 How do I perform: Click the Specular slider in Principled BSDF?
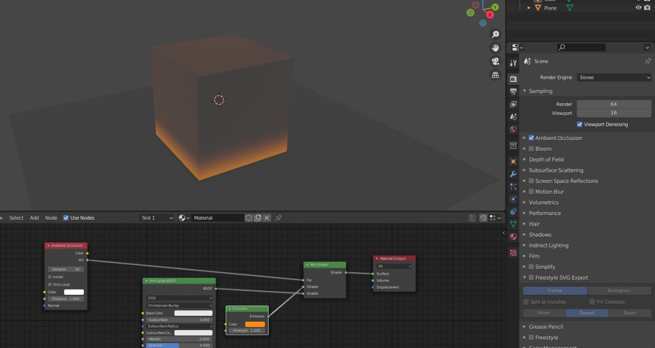pos(179,345)
